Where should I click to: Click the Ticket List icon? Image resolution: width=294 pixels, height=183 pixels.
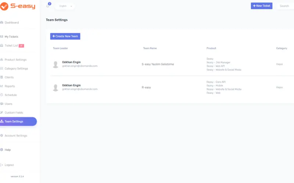[1, 45]
